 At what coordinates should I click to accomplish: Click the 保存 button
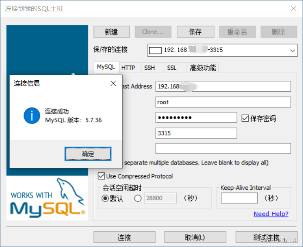tap(195, 32)
